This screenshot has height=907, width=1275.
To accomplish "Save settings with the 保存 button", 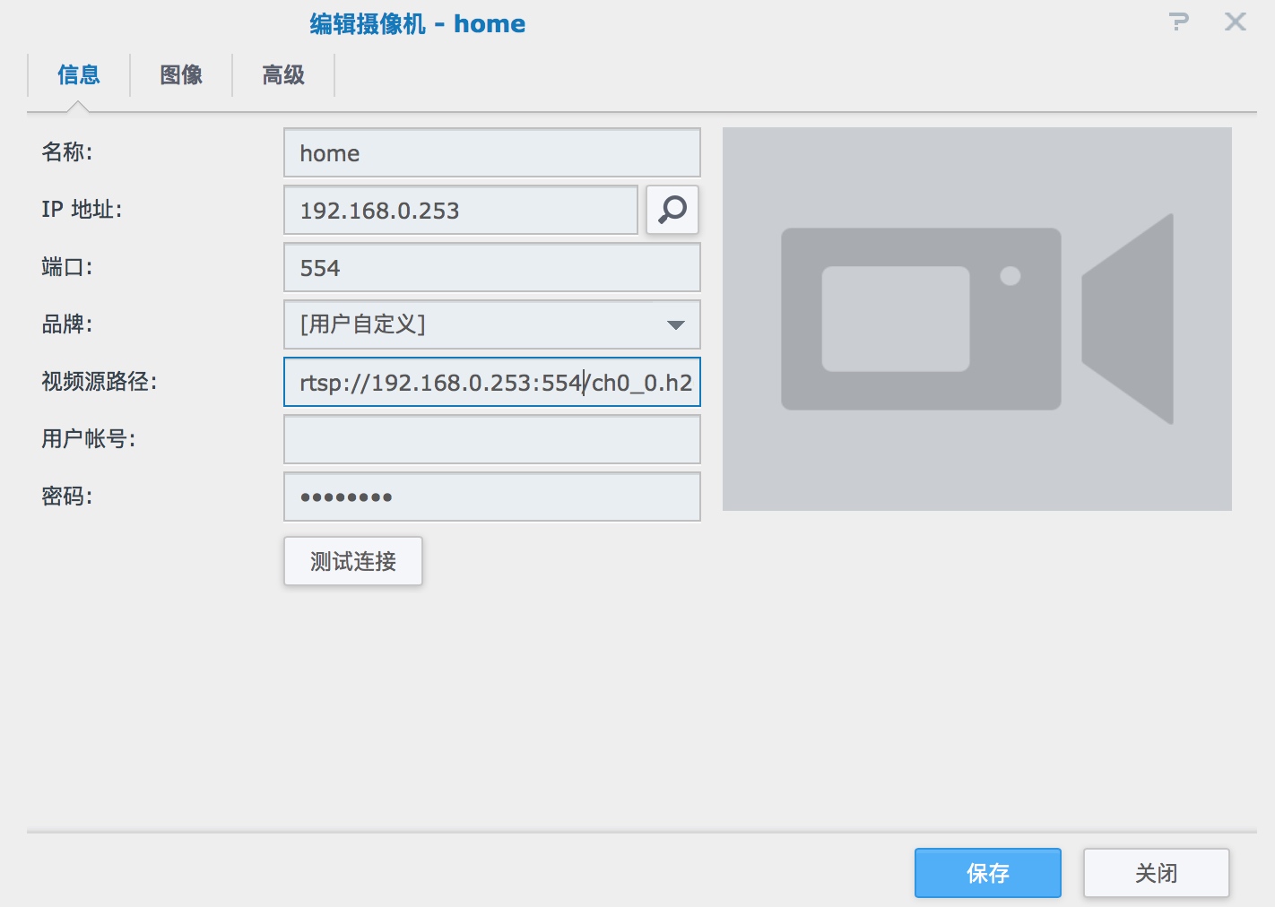I will click(988, 873).
